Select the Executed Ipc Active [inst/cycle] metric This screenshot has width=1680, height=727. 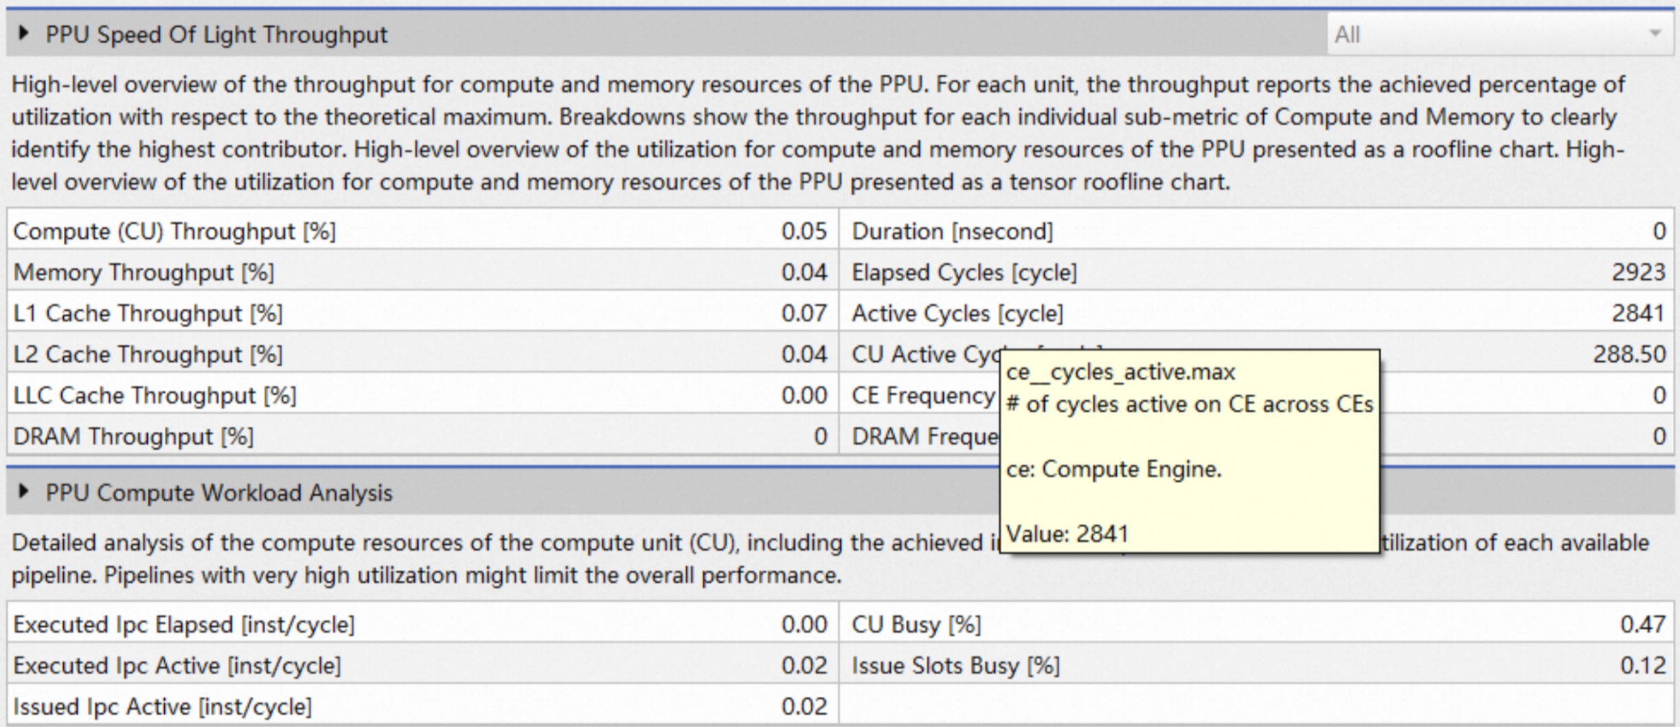177,666
